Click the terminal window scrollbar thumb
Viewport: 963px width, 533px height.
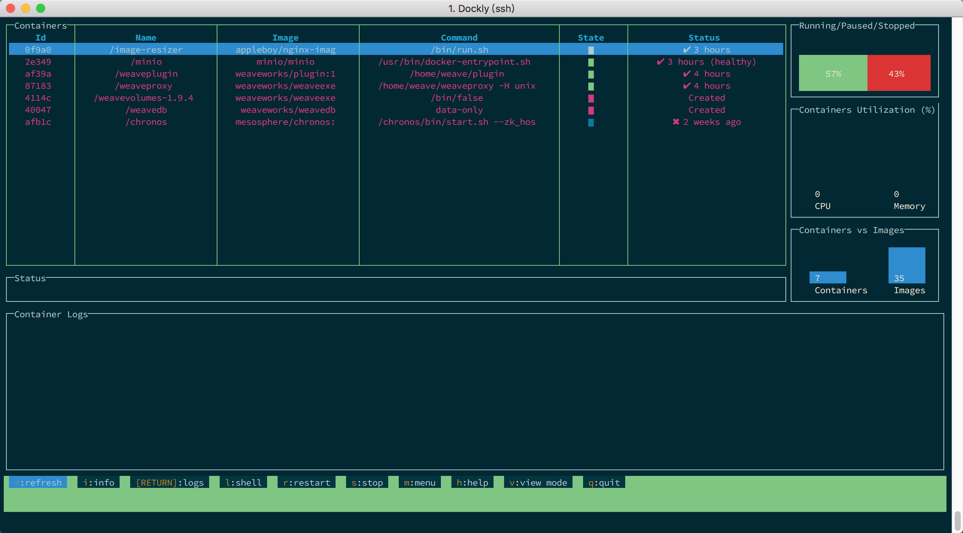(958, 521)
